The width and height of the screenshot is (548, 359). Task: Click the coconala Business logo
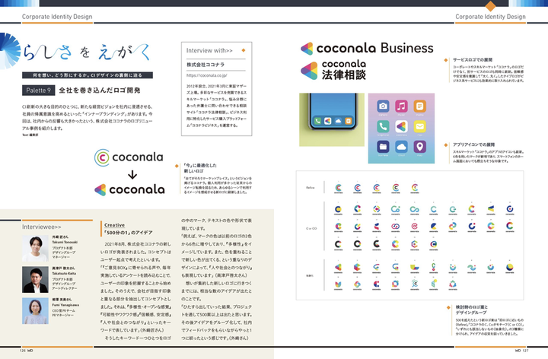tap(367, 48)
